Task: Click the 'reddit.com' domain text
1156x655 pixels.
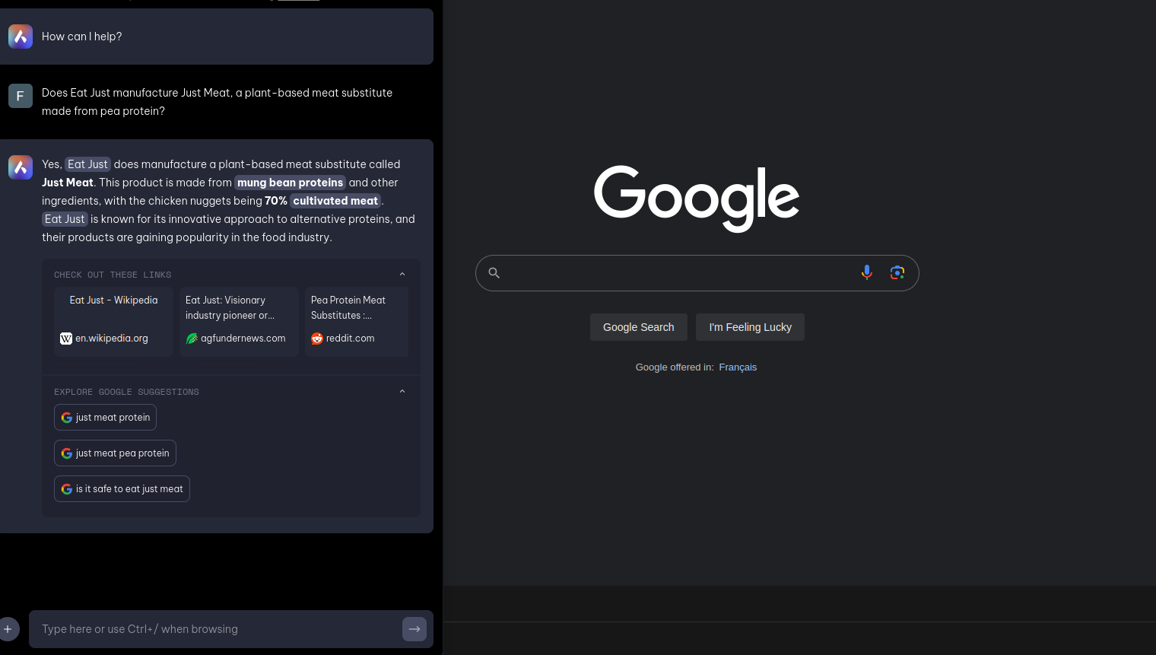Action: pos(351,339)
